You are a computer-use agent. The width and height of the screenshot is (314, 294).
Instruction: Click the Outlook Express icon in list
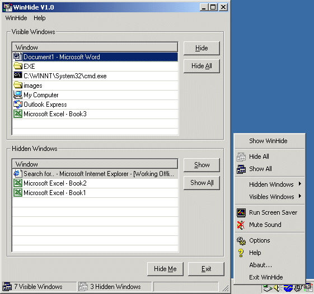point(17,104)
